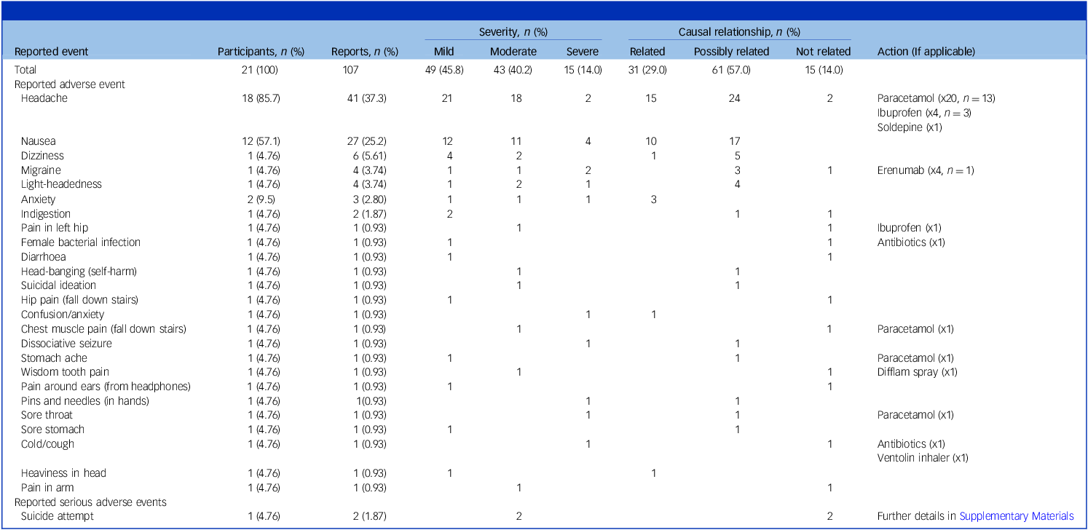
Task: Click the 'Suicide attempt' row label
Action: click(x=58, y=516)
